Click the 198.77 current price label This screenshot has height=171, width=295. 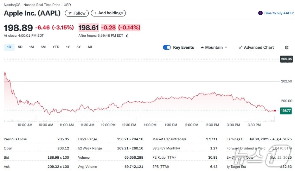(286, 111)
